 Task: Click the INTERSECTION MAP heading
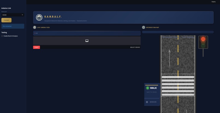(153, 27)
